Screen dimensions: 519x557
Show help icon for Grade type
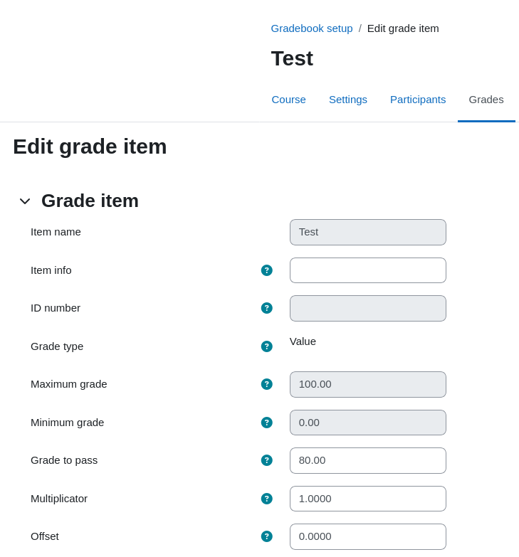pos(266,346)
